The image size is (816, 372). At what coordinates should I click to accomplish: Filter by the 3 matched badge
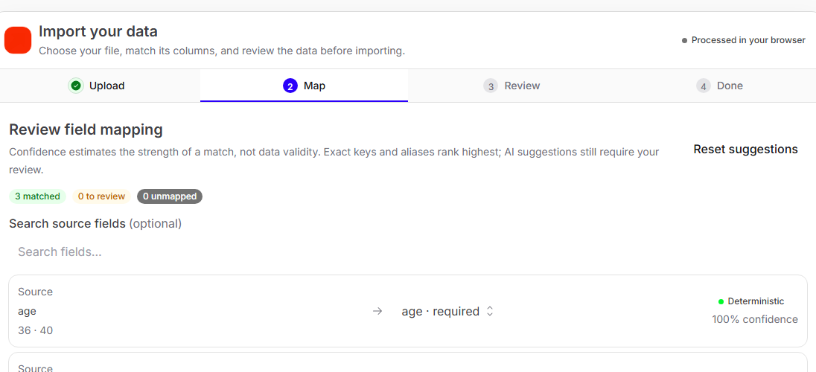pyautogui.click(x=37, y=196)
